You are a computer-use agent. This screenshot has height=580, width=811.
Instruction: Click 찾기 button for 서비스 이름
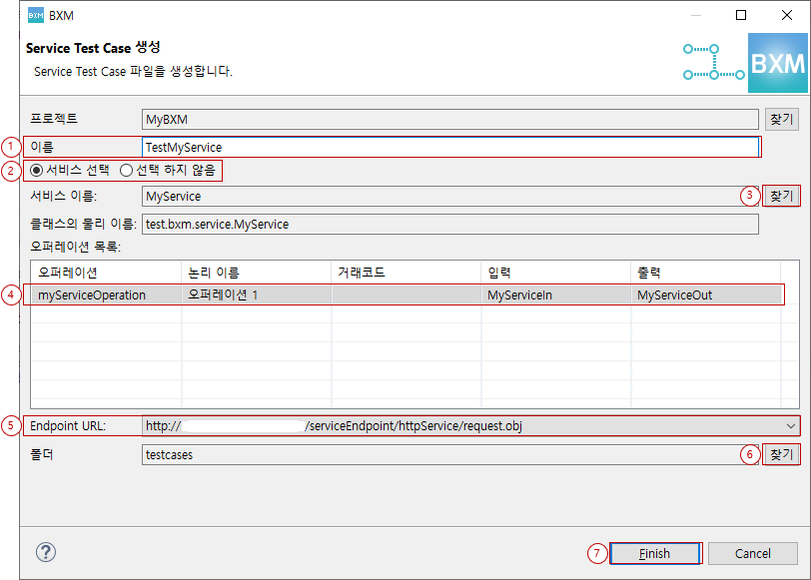pyautogui.click(x=781, y=196)
